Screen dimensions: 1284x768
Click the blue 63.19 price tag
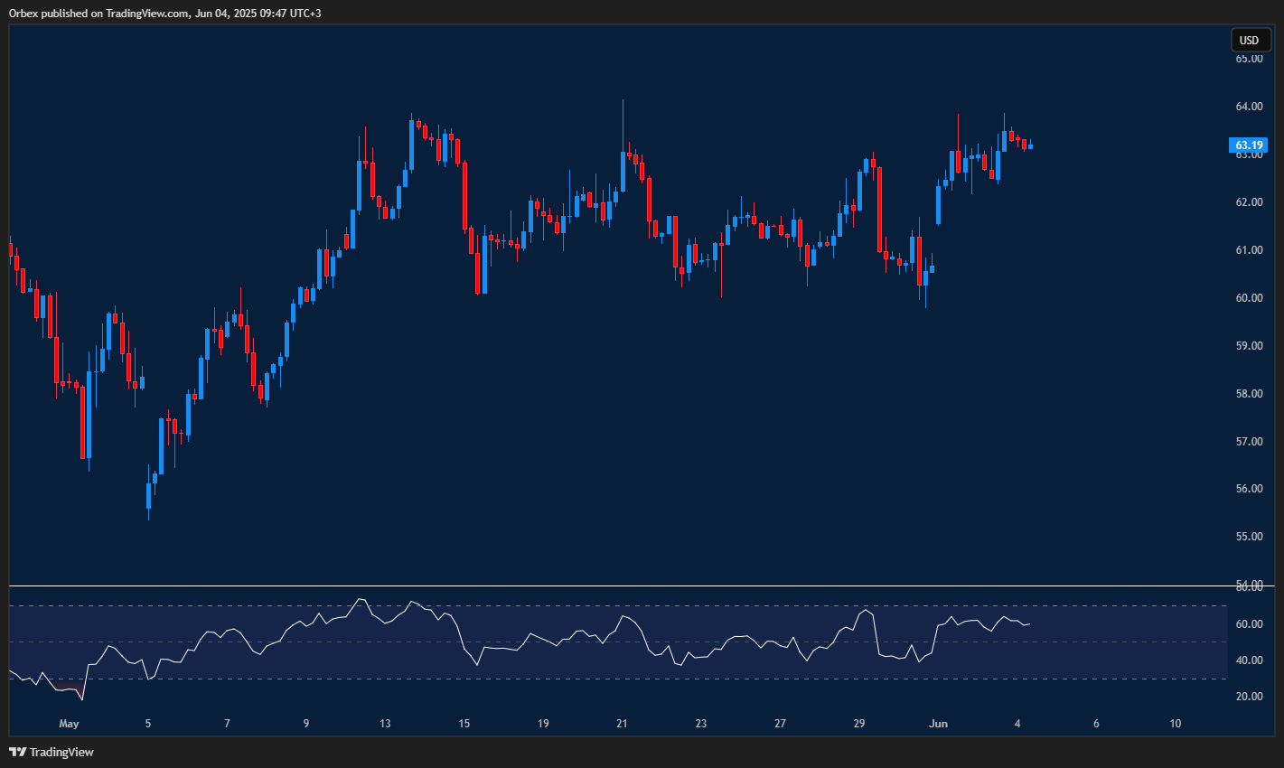point(1249,145)
